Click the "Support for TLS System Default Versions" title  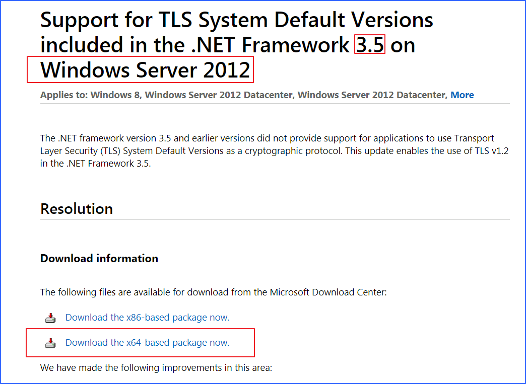(236, 21)
